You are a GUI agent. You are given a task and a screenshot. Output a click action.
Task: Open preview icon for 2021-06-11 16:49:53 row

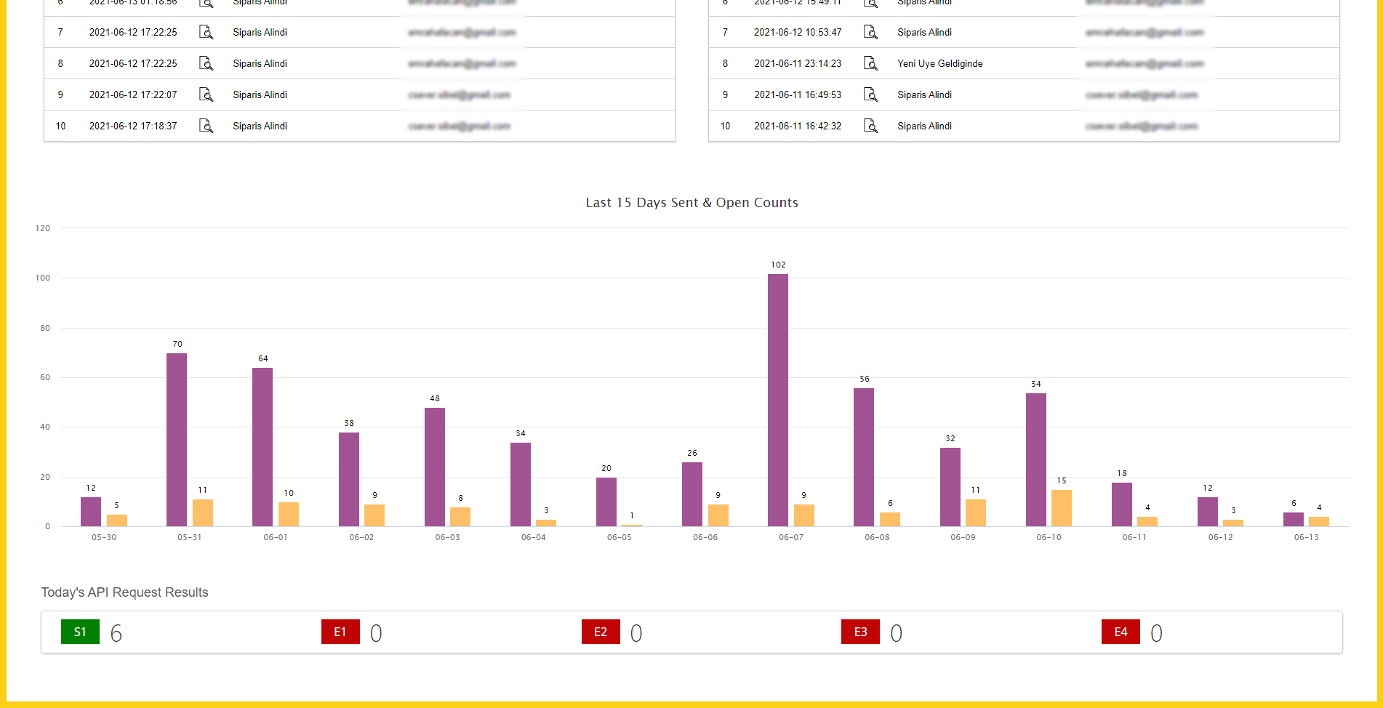pos(870,94)
